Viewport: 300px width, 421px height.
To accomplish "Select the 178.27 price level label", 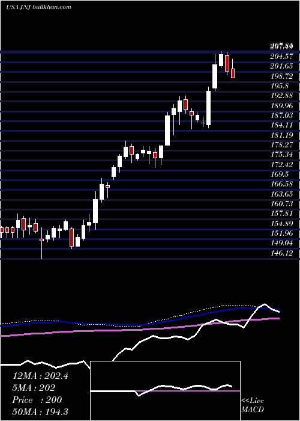I will pyautogui.click(x=281, y=145).
